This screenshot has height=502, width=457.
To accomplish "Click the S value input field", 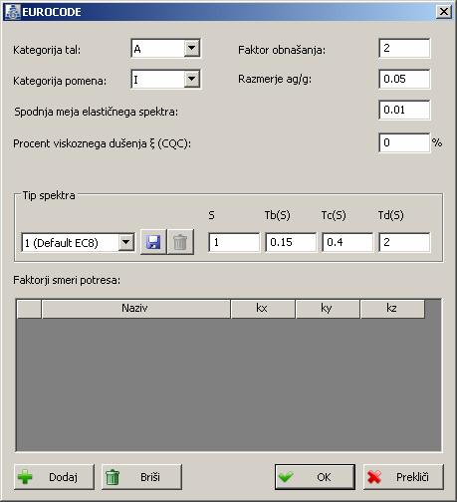I will (234, 242).
